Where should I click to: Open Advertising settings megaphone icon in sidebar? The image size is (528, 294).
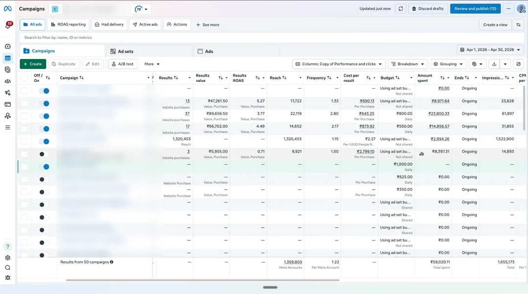pyautogui.click(x=7, y=93)
